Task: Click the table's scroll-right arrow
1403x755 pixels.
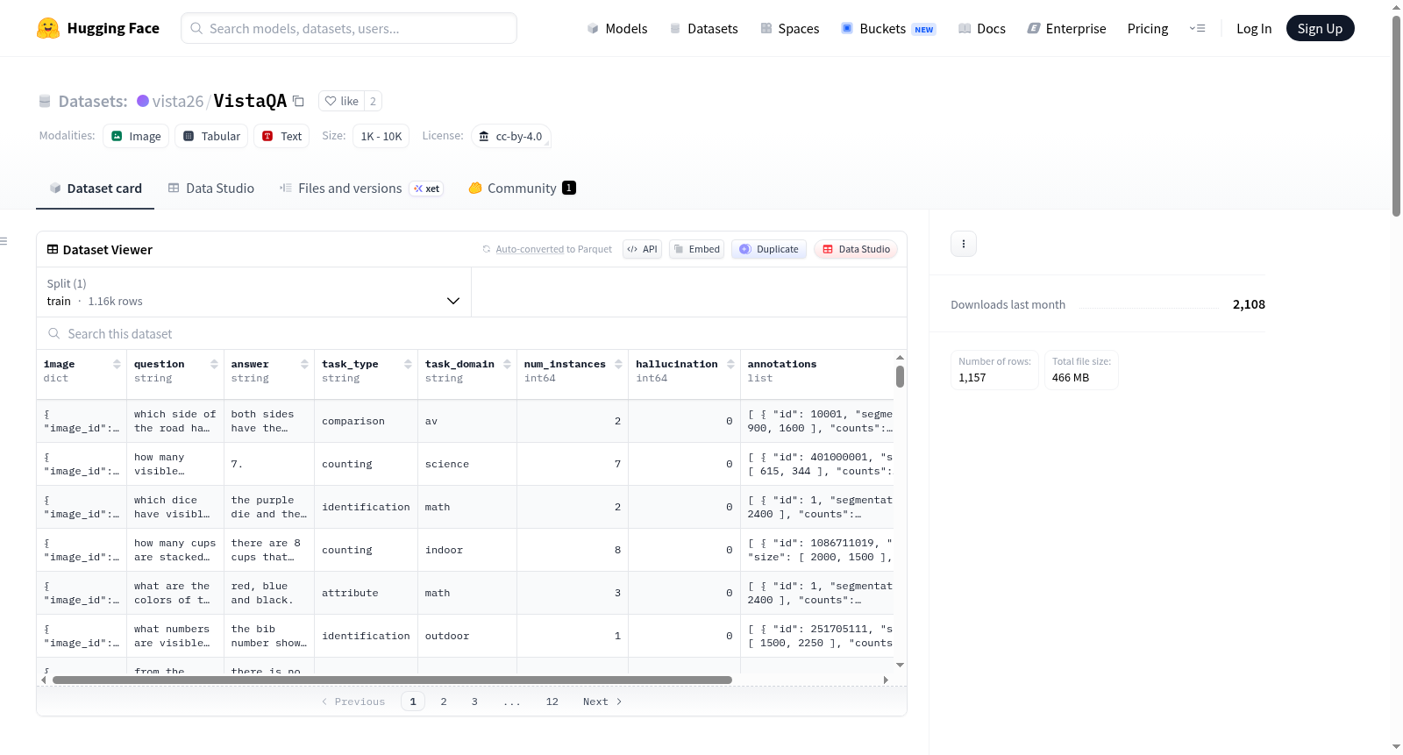Action: coord(886,680)
